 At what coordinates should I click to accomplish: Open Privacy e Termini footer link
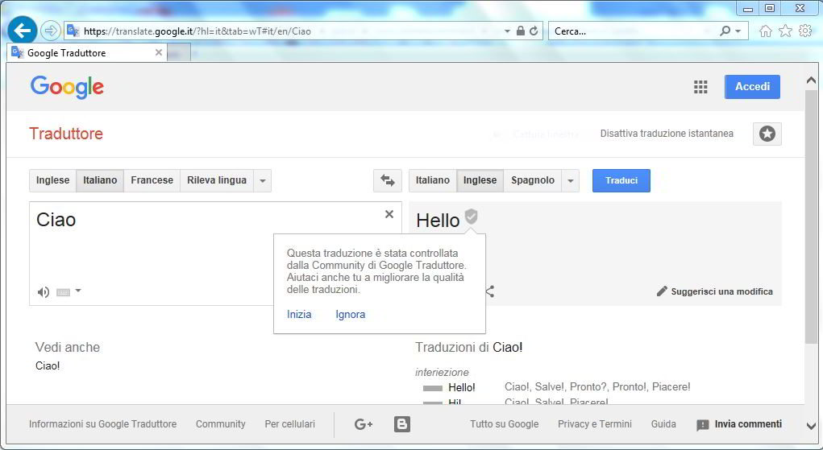coord(595,423)
